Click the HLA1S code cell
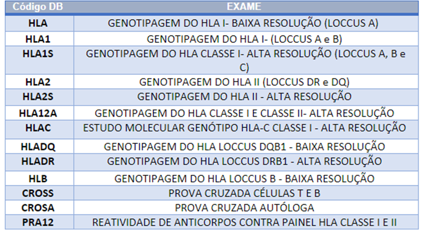Viewport: 428px width, 230px height. (38, 54)
